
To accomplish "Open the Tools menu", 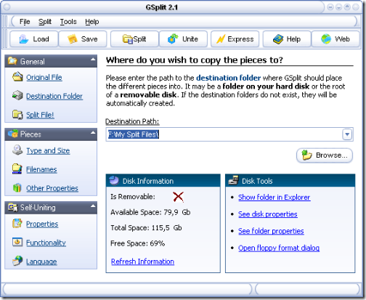I will click(x=68, y=22).
